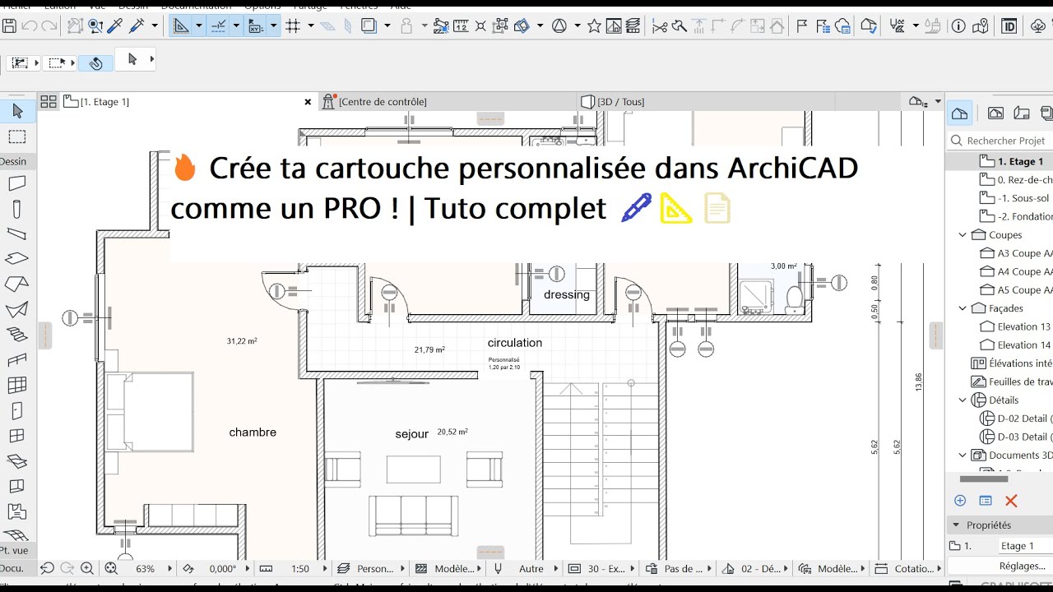
Task: Collapse the Coupes tree group
Action: tap(963, 235)
